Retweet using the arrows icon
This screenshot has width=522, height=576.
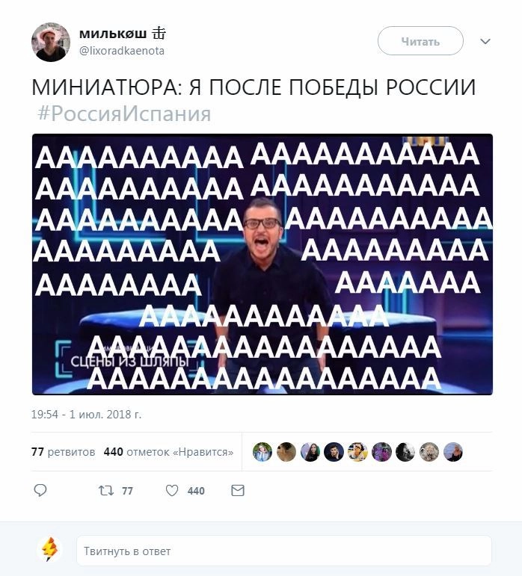(106, 490)
